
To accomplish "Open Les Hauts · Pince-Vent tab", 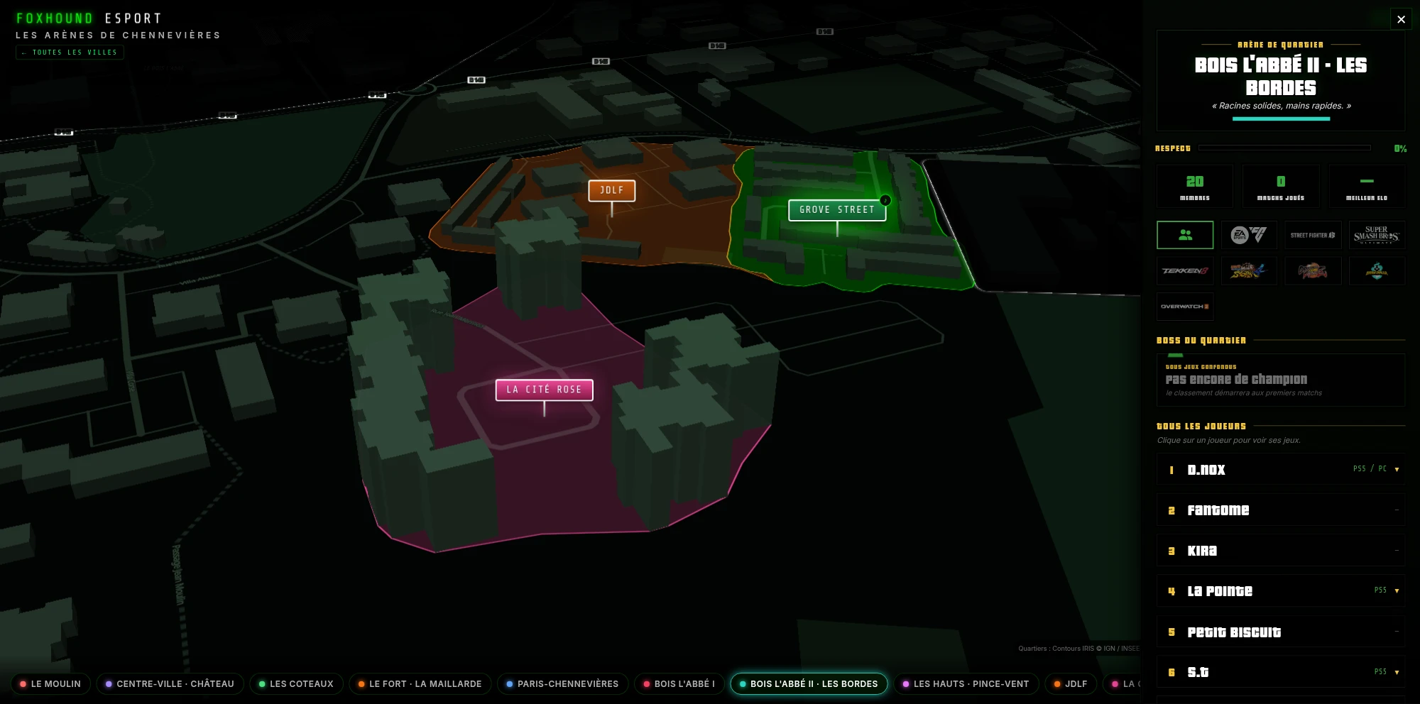I will [966, 684].
